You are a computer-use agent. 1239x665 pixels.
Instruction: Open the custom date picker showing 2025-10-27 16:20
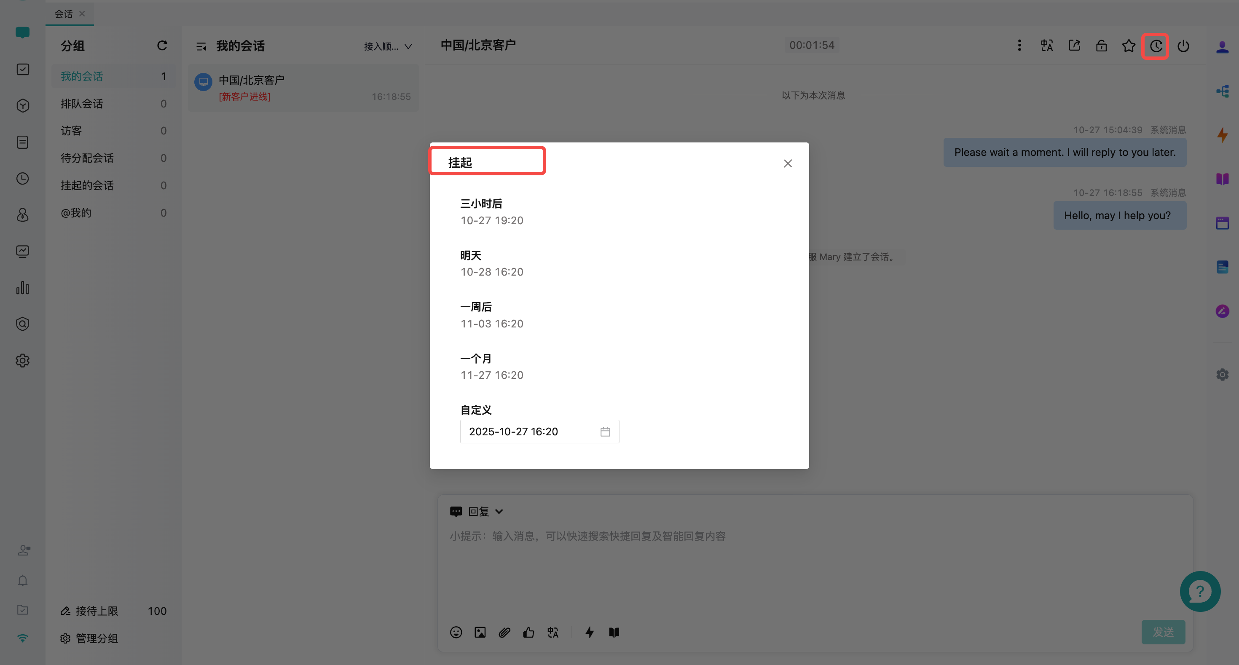click(539, 431)
